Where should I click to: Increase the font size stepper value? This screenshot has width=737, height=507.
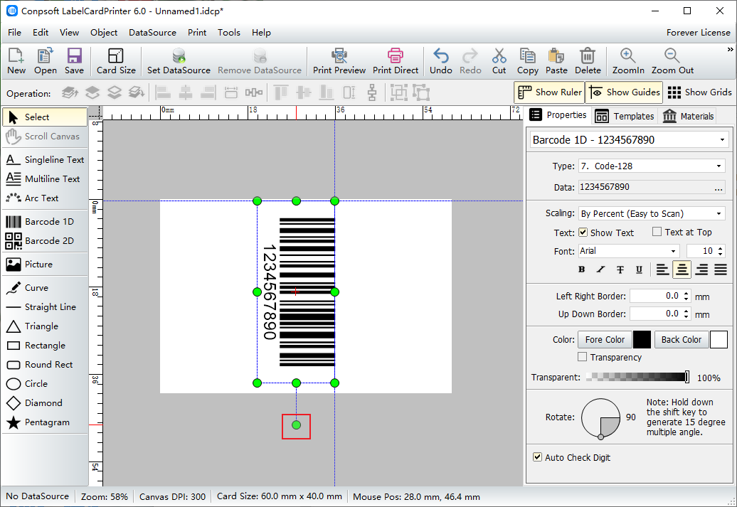[721, 248]
